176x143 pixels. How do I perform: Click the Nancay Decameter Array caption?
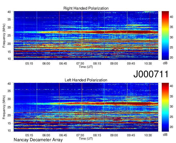[x=38, y=140]
